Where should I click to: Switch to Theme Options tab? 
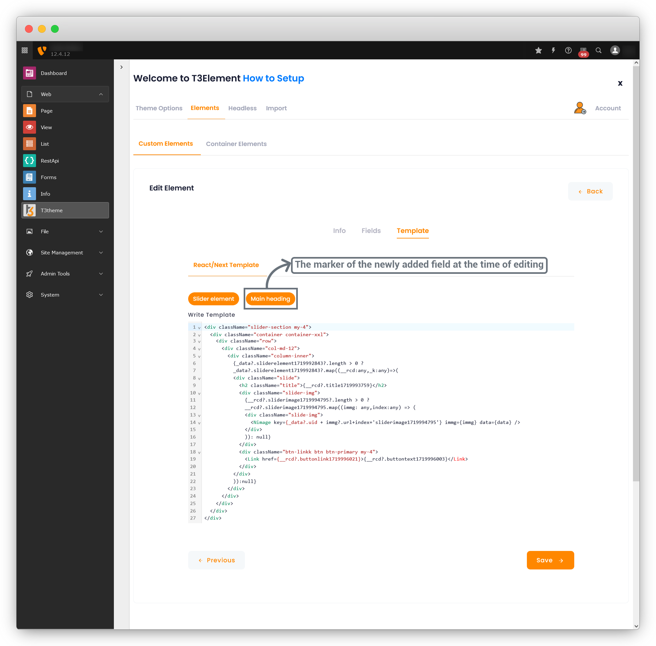(x=159, y=108)
